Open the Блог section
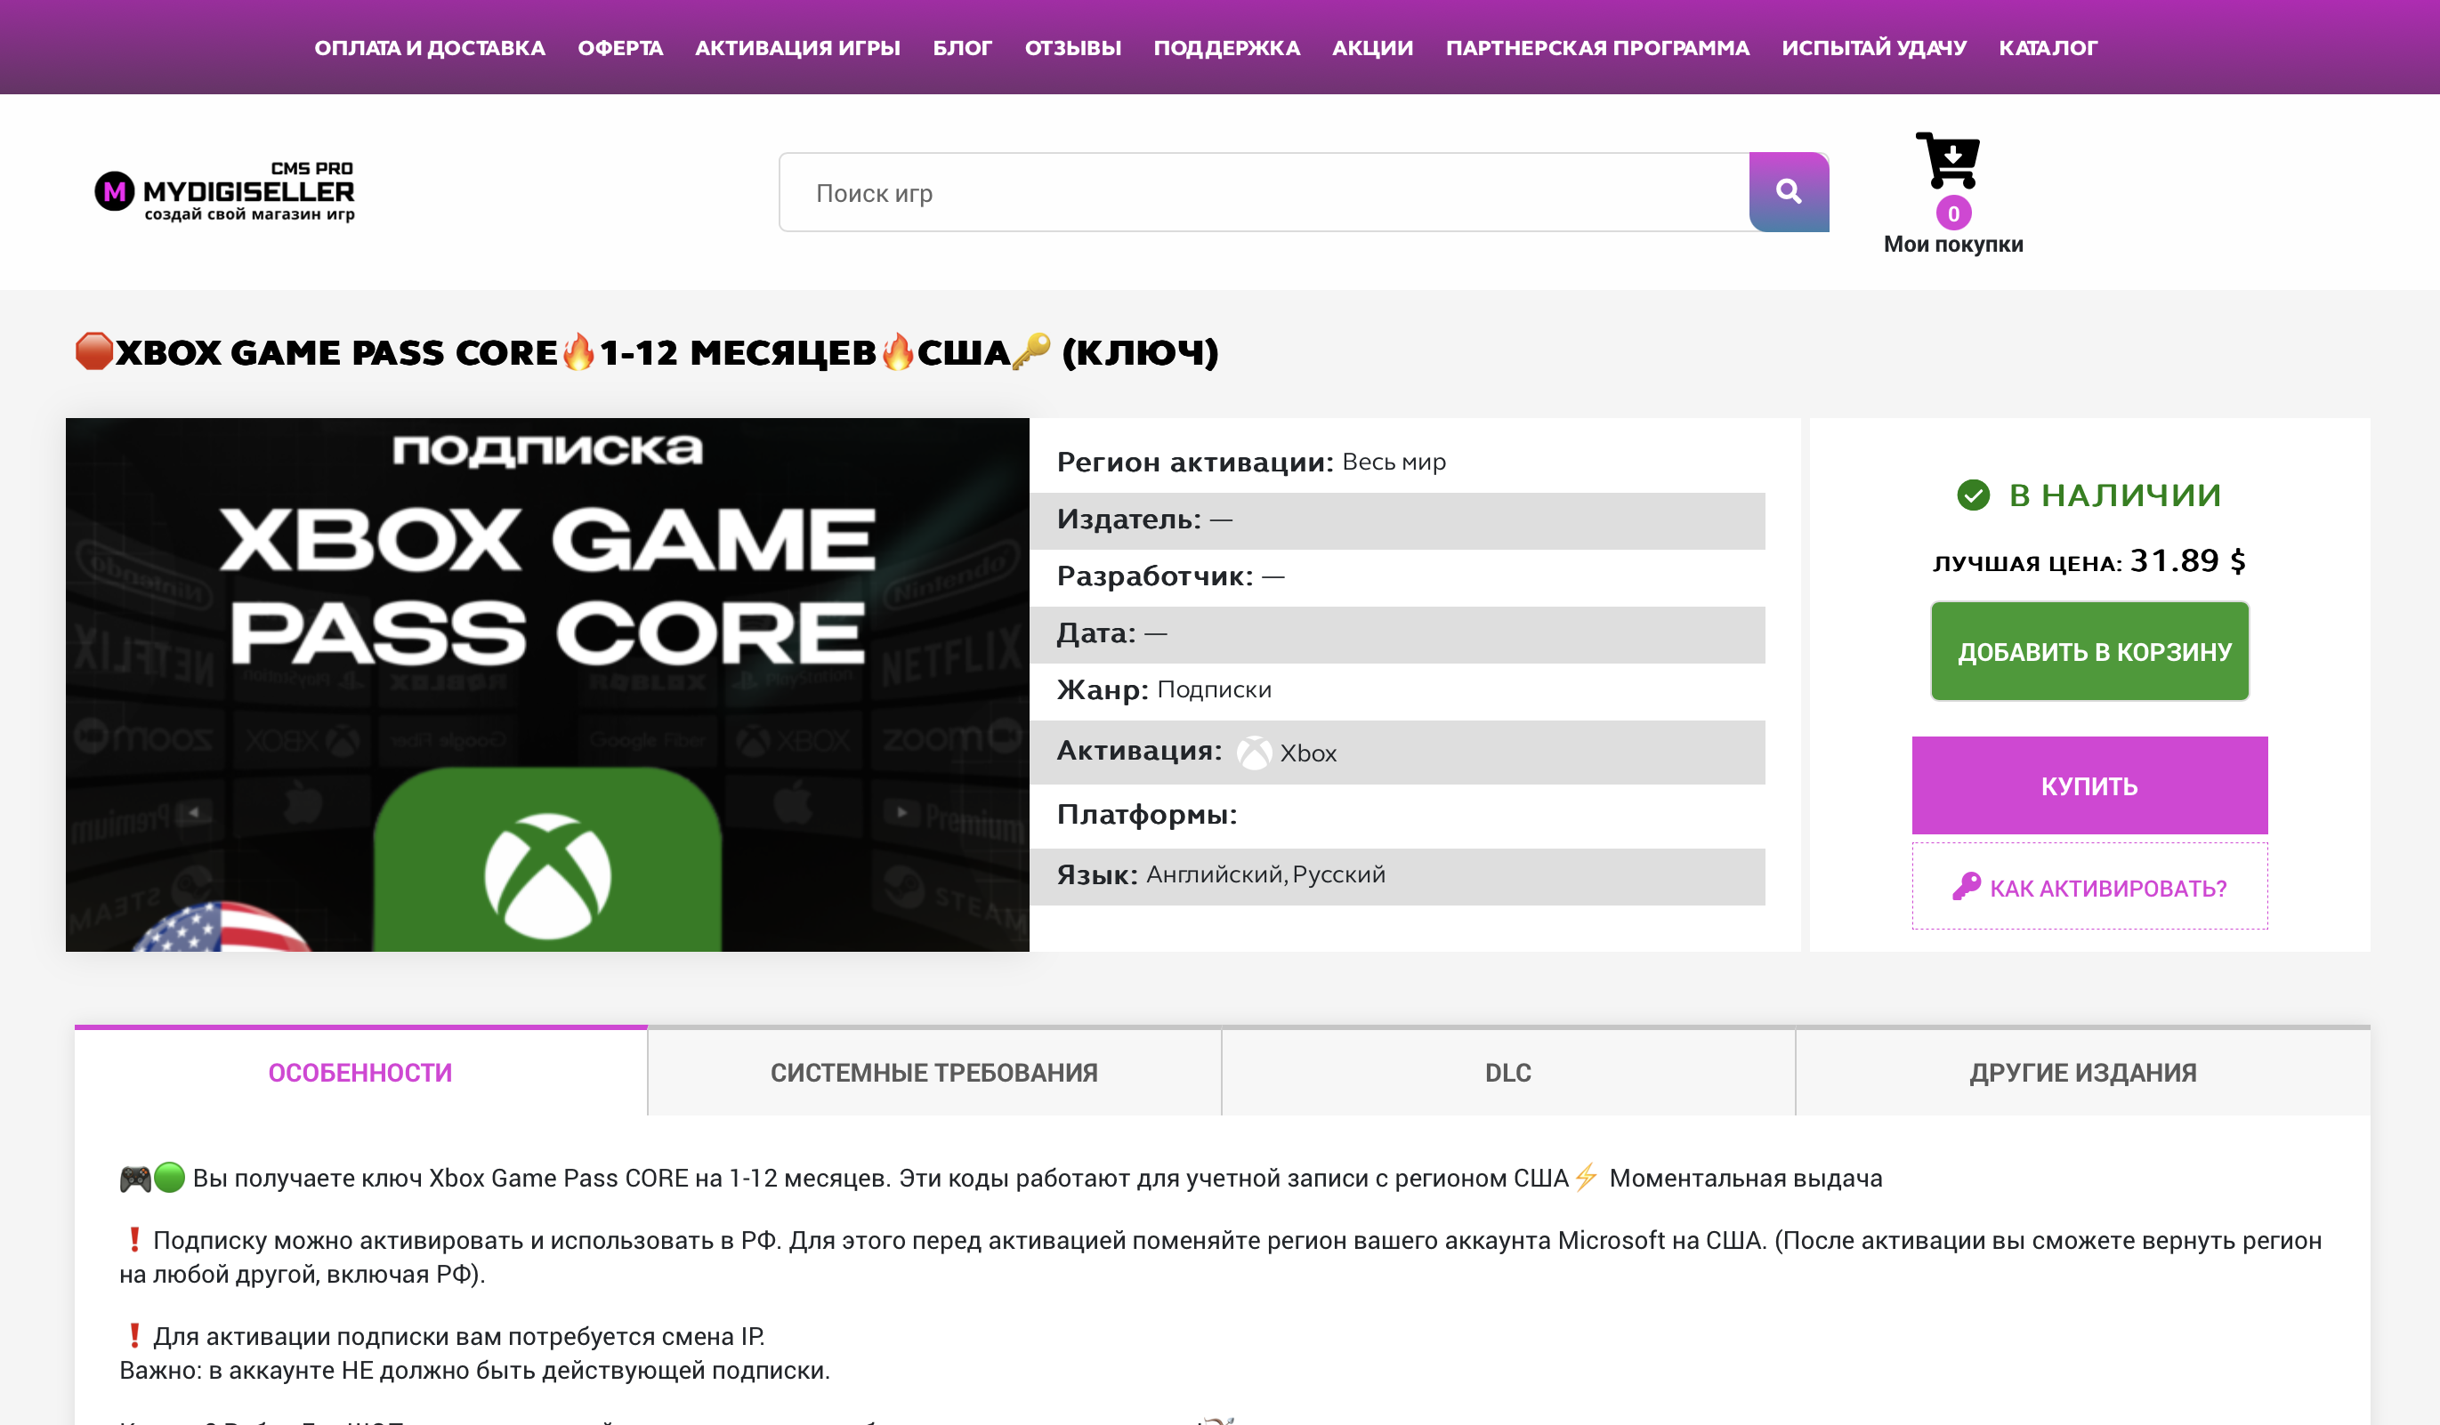 pyautogui.click(x=961, y=47)
